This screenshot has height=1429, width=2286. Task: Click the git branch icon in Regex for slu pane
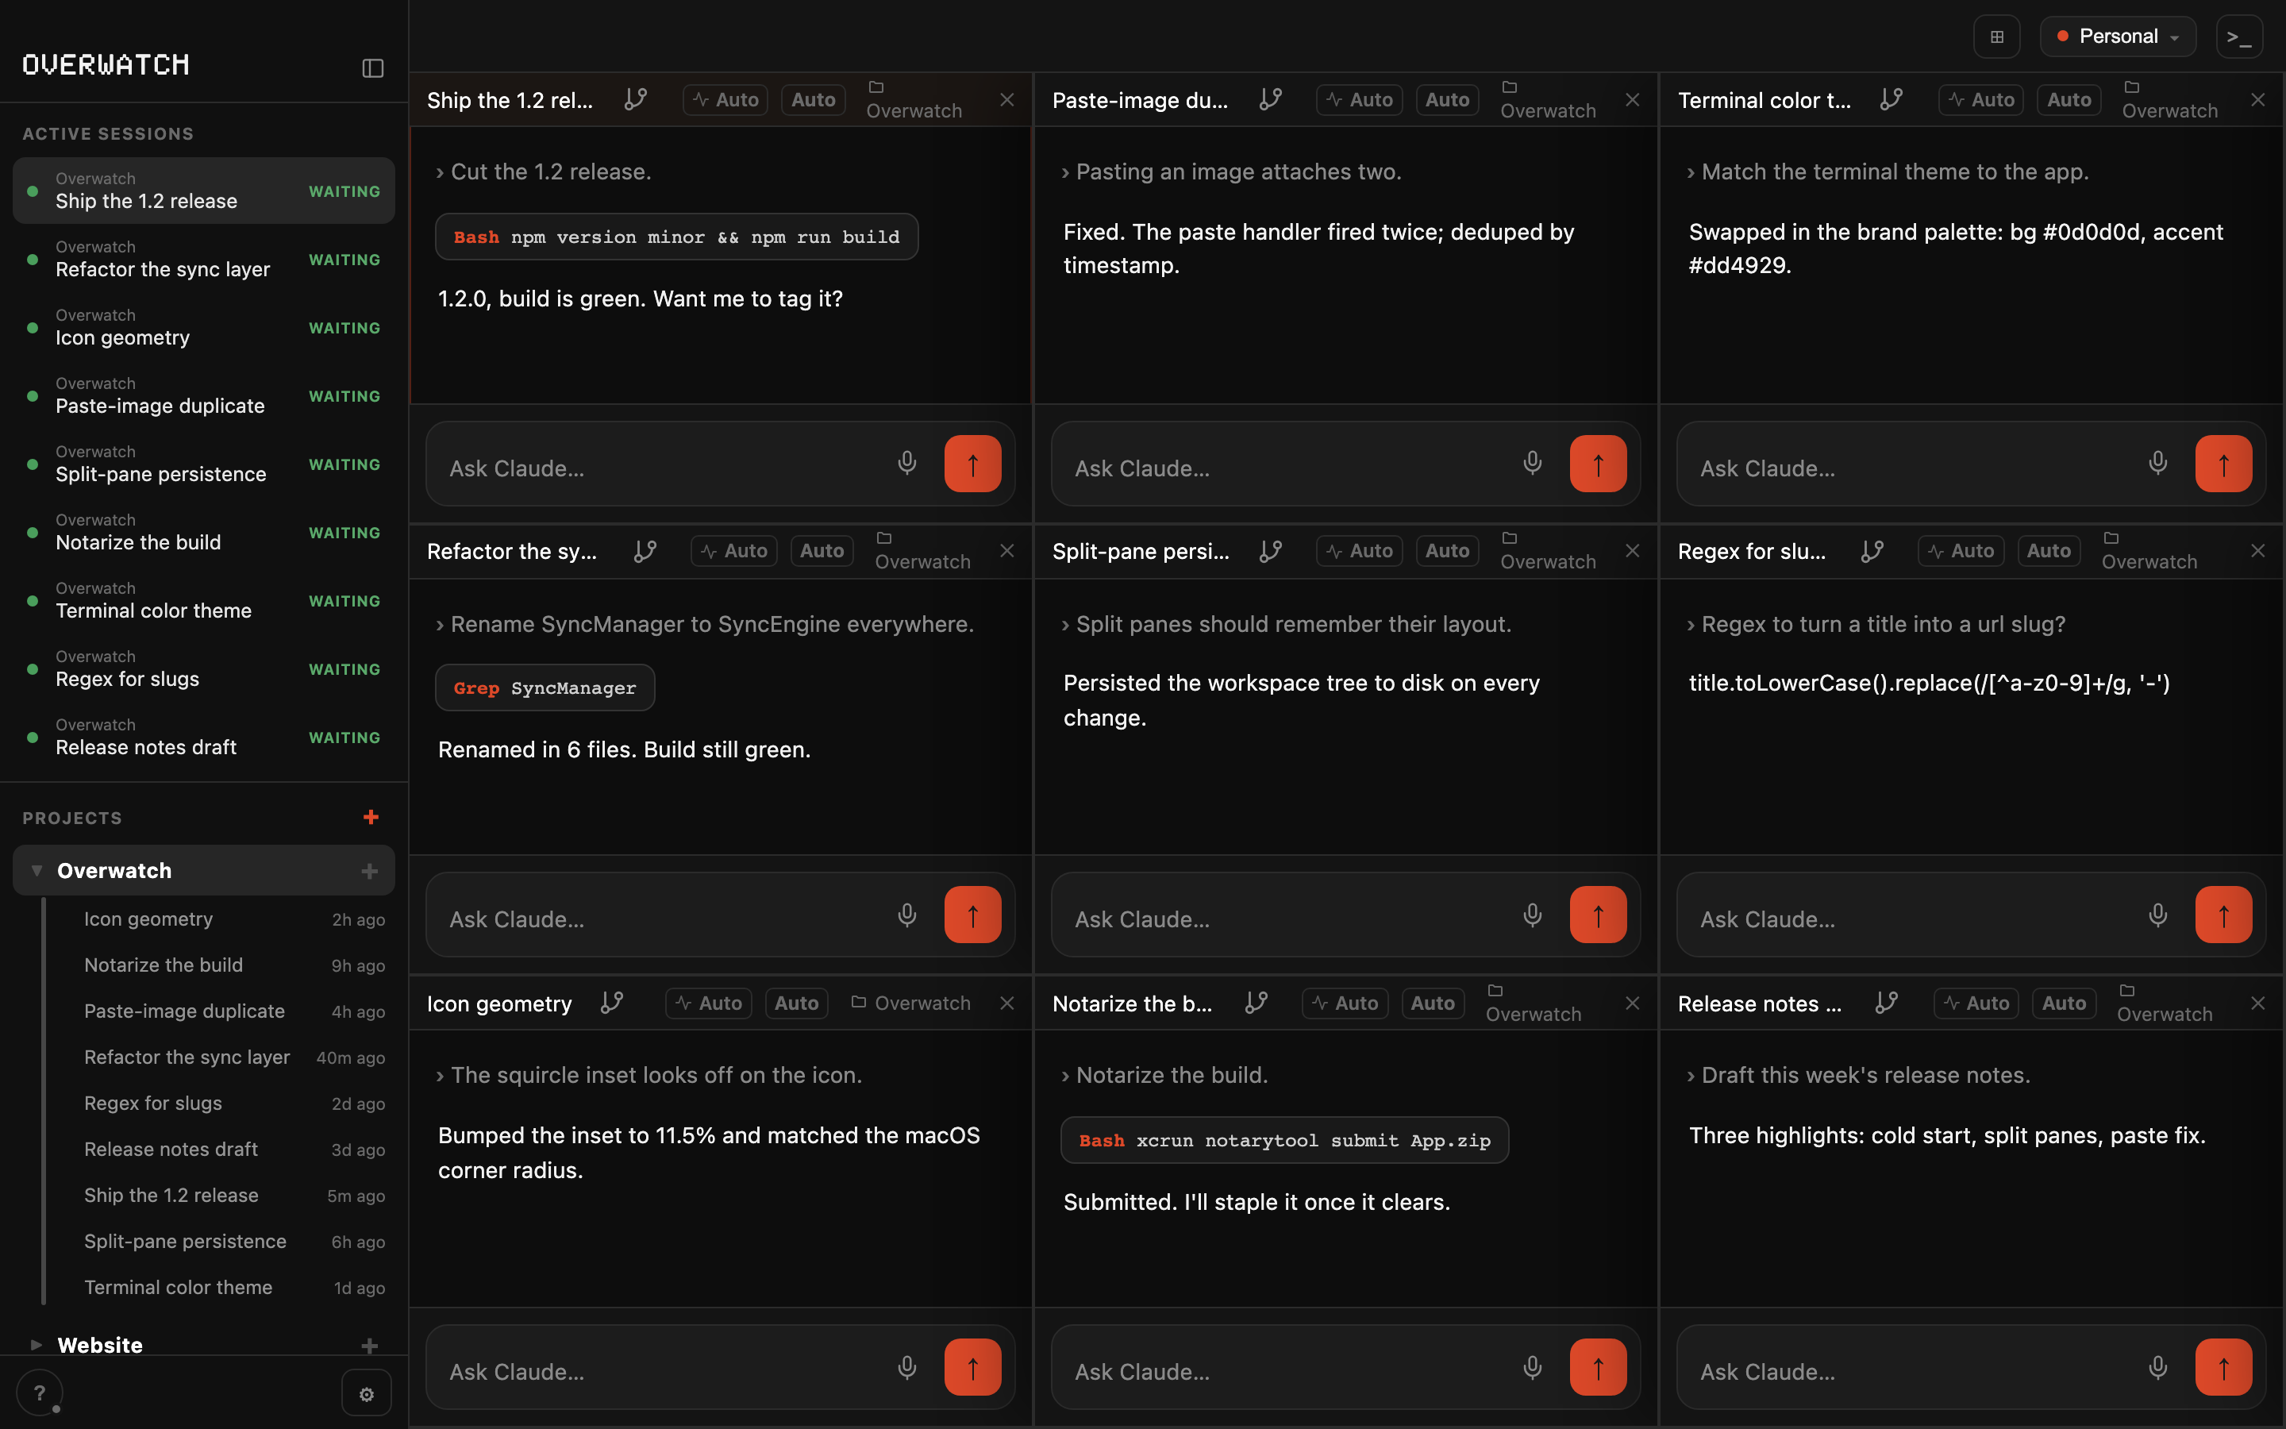tap(1872, 551)
